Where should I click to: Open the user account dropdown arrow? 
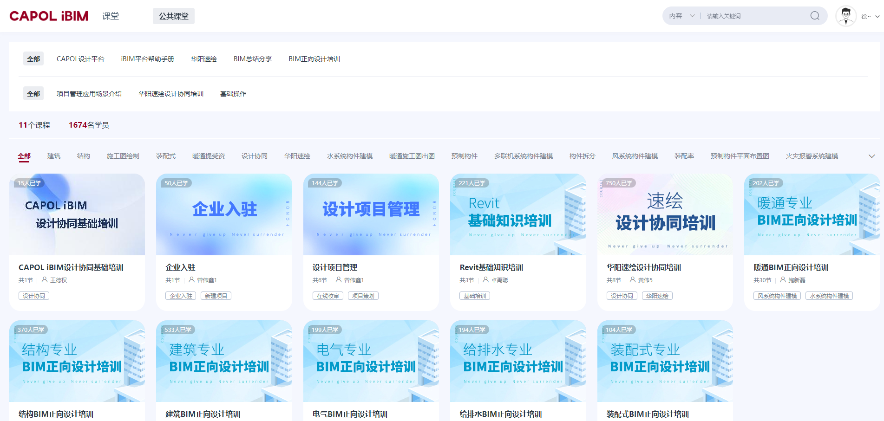point(877,16)
